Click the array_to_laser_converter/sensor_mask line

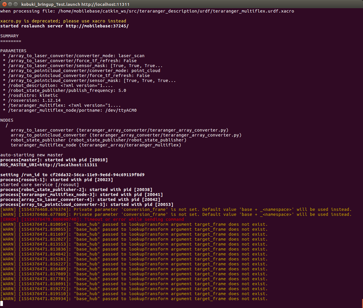(x=83, y=66)
